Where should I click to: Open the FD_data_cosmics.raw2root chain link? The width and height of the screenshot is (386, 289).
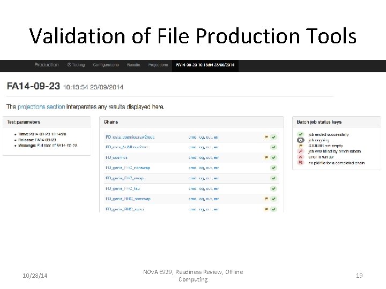(130, 137)
